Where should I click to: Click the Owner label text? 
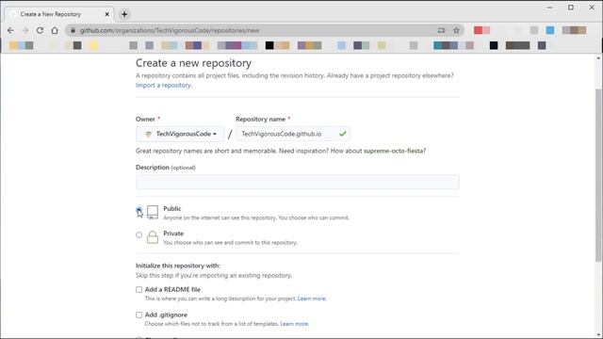[x=145, y=120]
